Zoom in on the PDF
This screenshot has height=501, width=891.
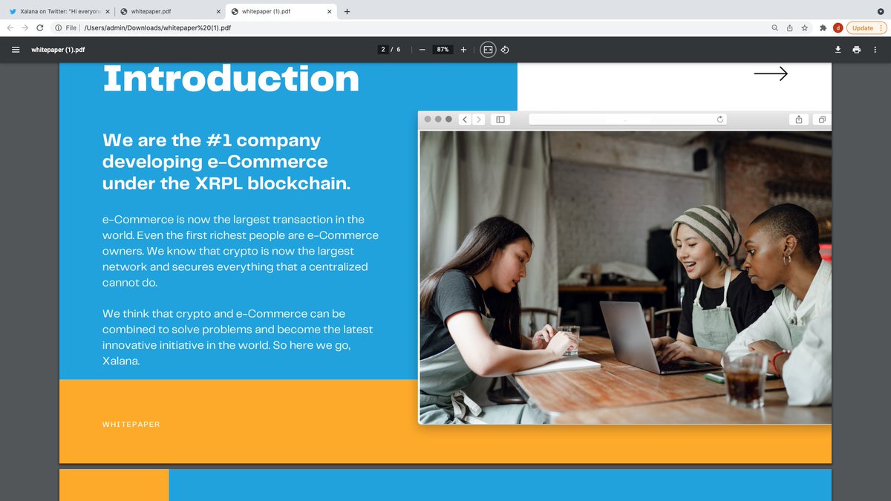[463, 50]
